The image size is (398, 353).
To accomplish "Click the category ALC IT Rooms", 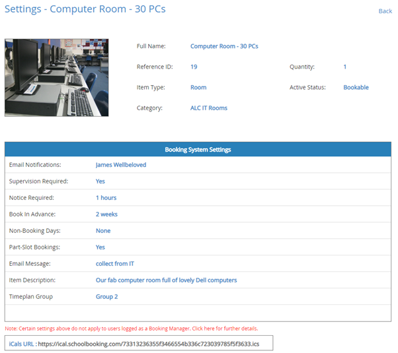I will [x=209, y=108].
